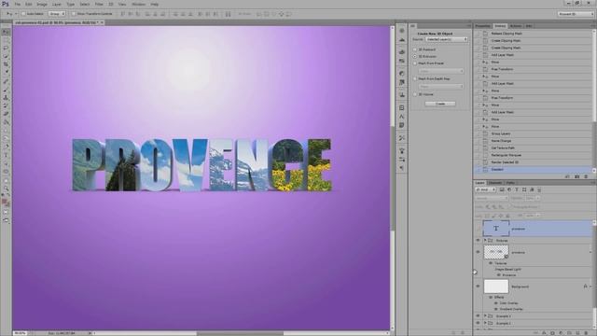Select the Healing Brush tool
Image resolution: width=597 pixels, height=336 pixels.
[x=6, y=81]
